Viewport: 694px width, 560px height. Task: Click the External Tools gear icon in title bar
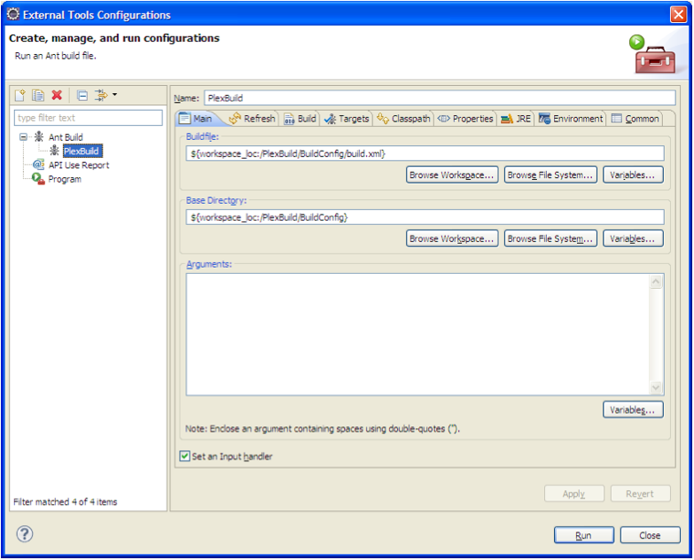13,14
